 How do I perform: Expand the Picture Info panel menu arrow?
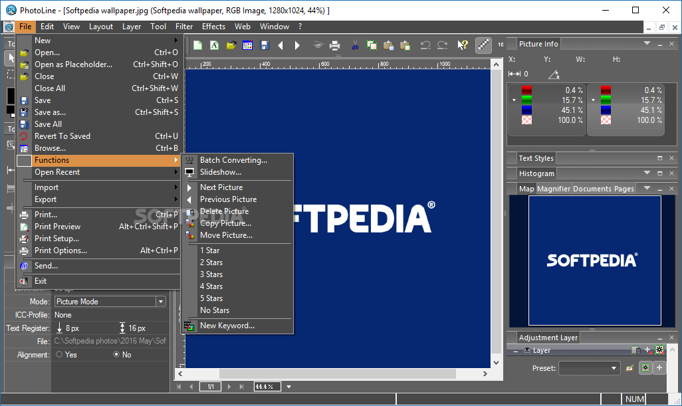[x=647, y=43]
